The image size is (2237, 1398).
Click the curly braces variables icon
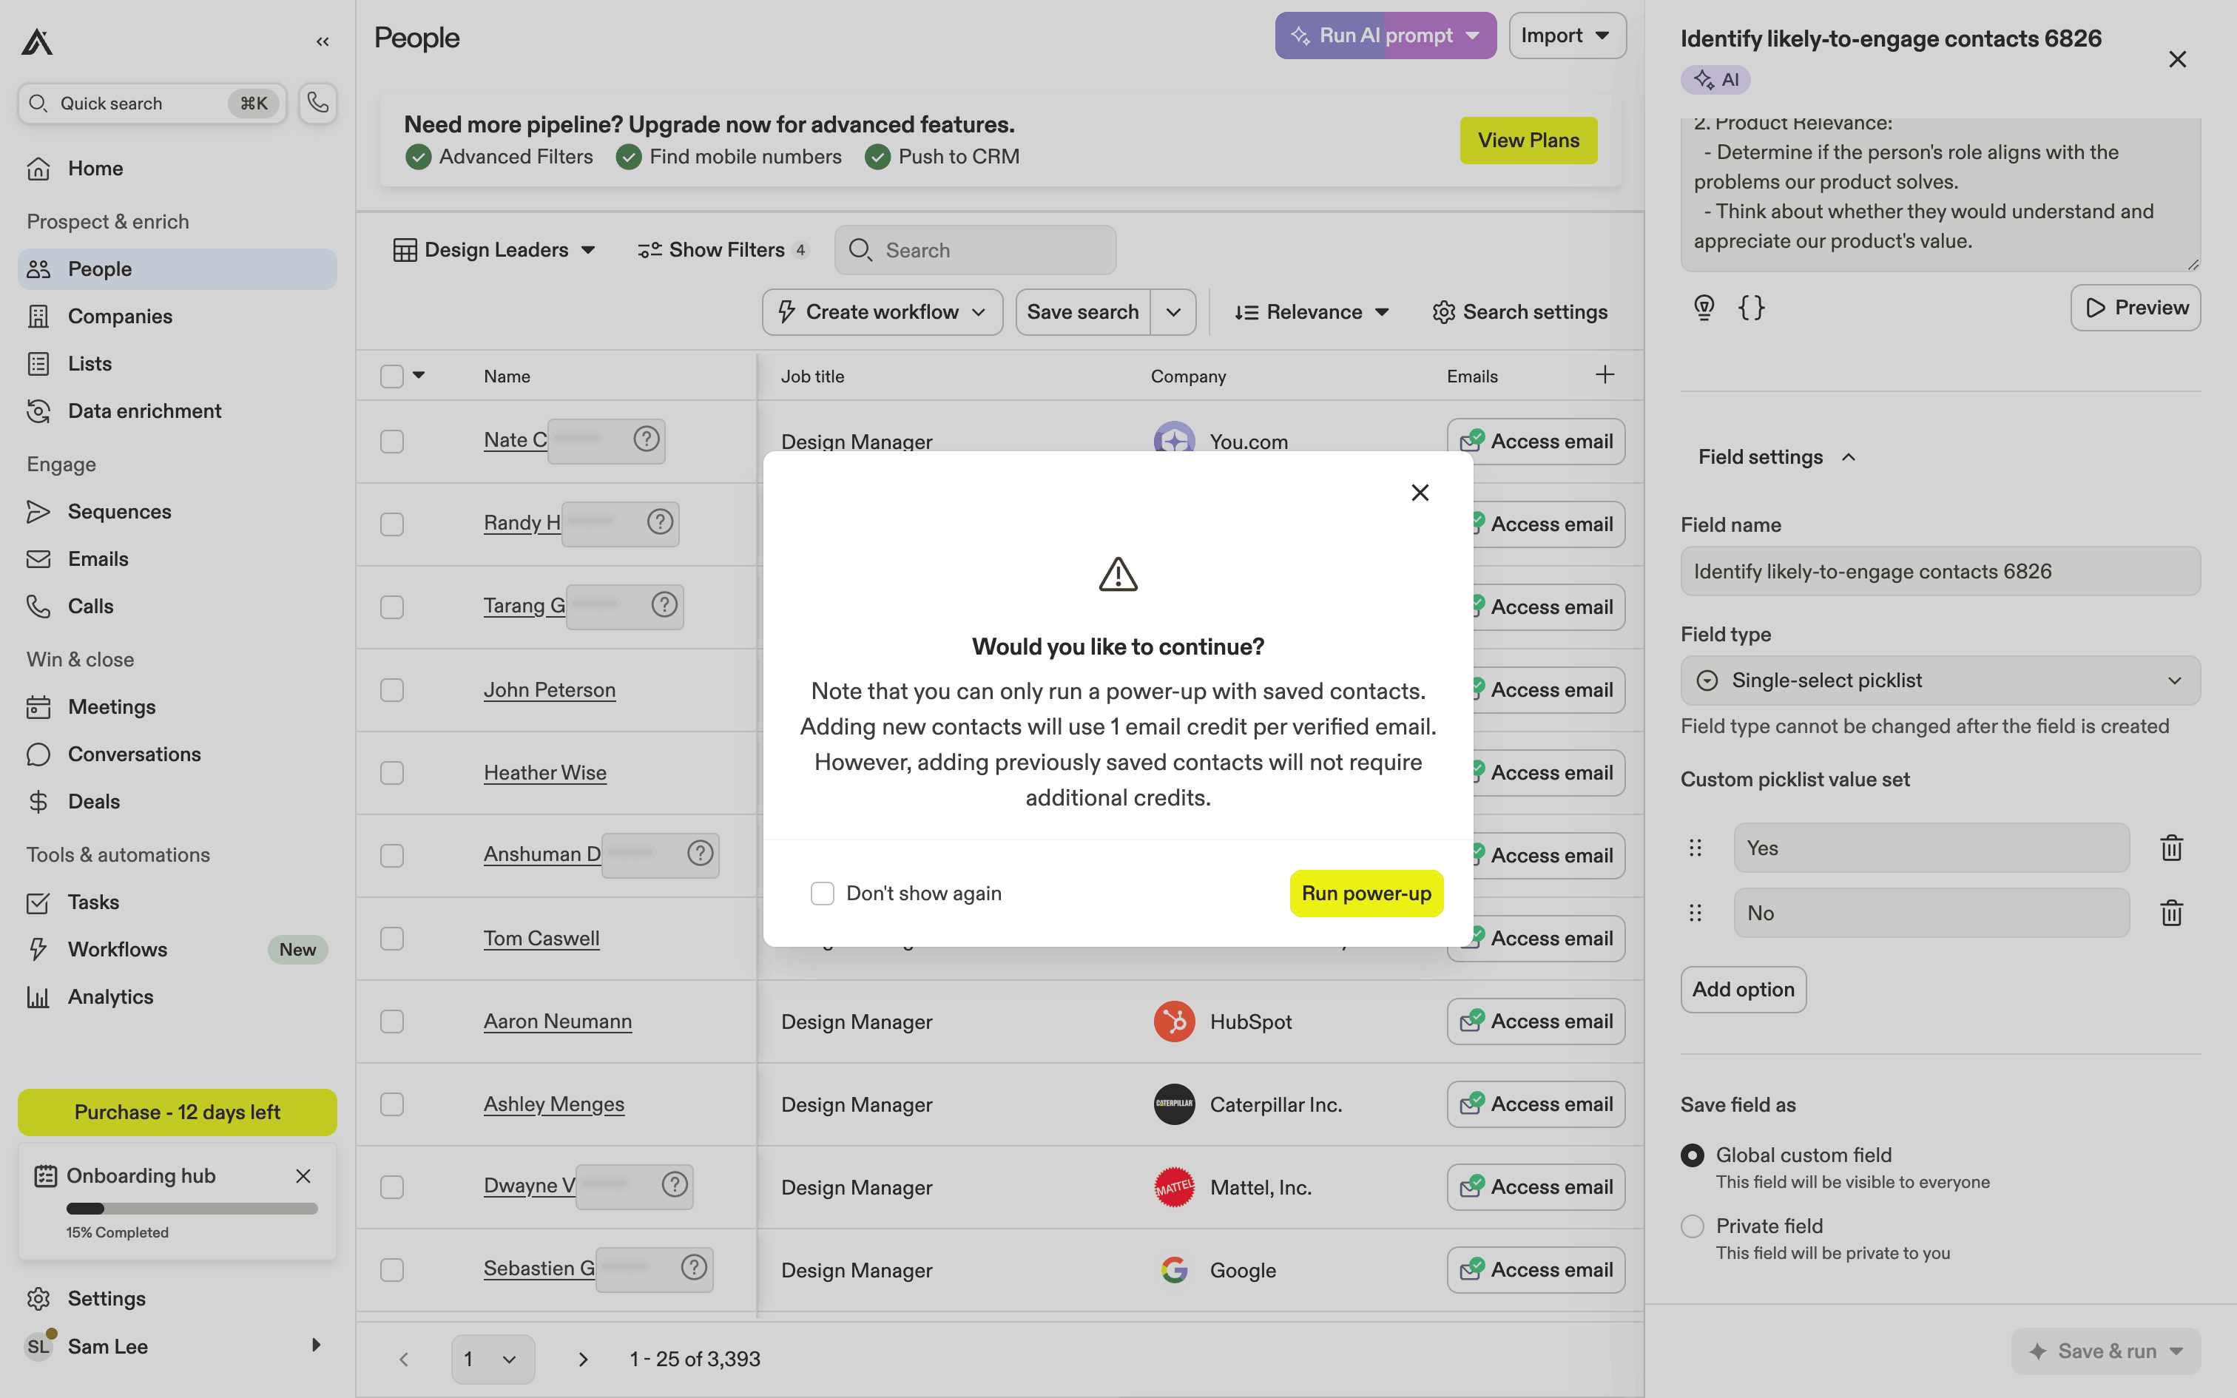click(1751, 307)
